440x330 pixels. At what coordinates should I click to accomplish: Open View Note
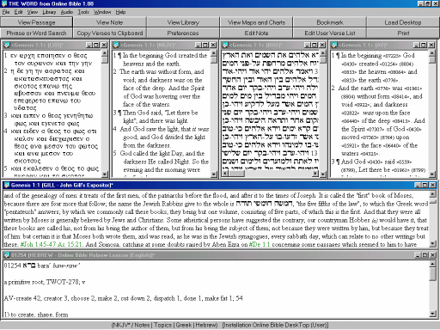click(x=110, y=22)
